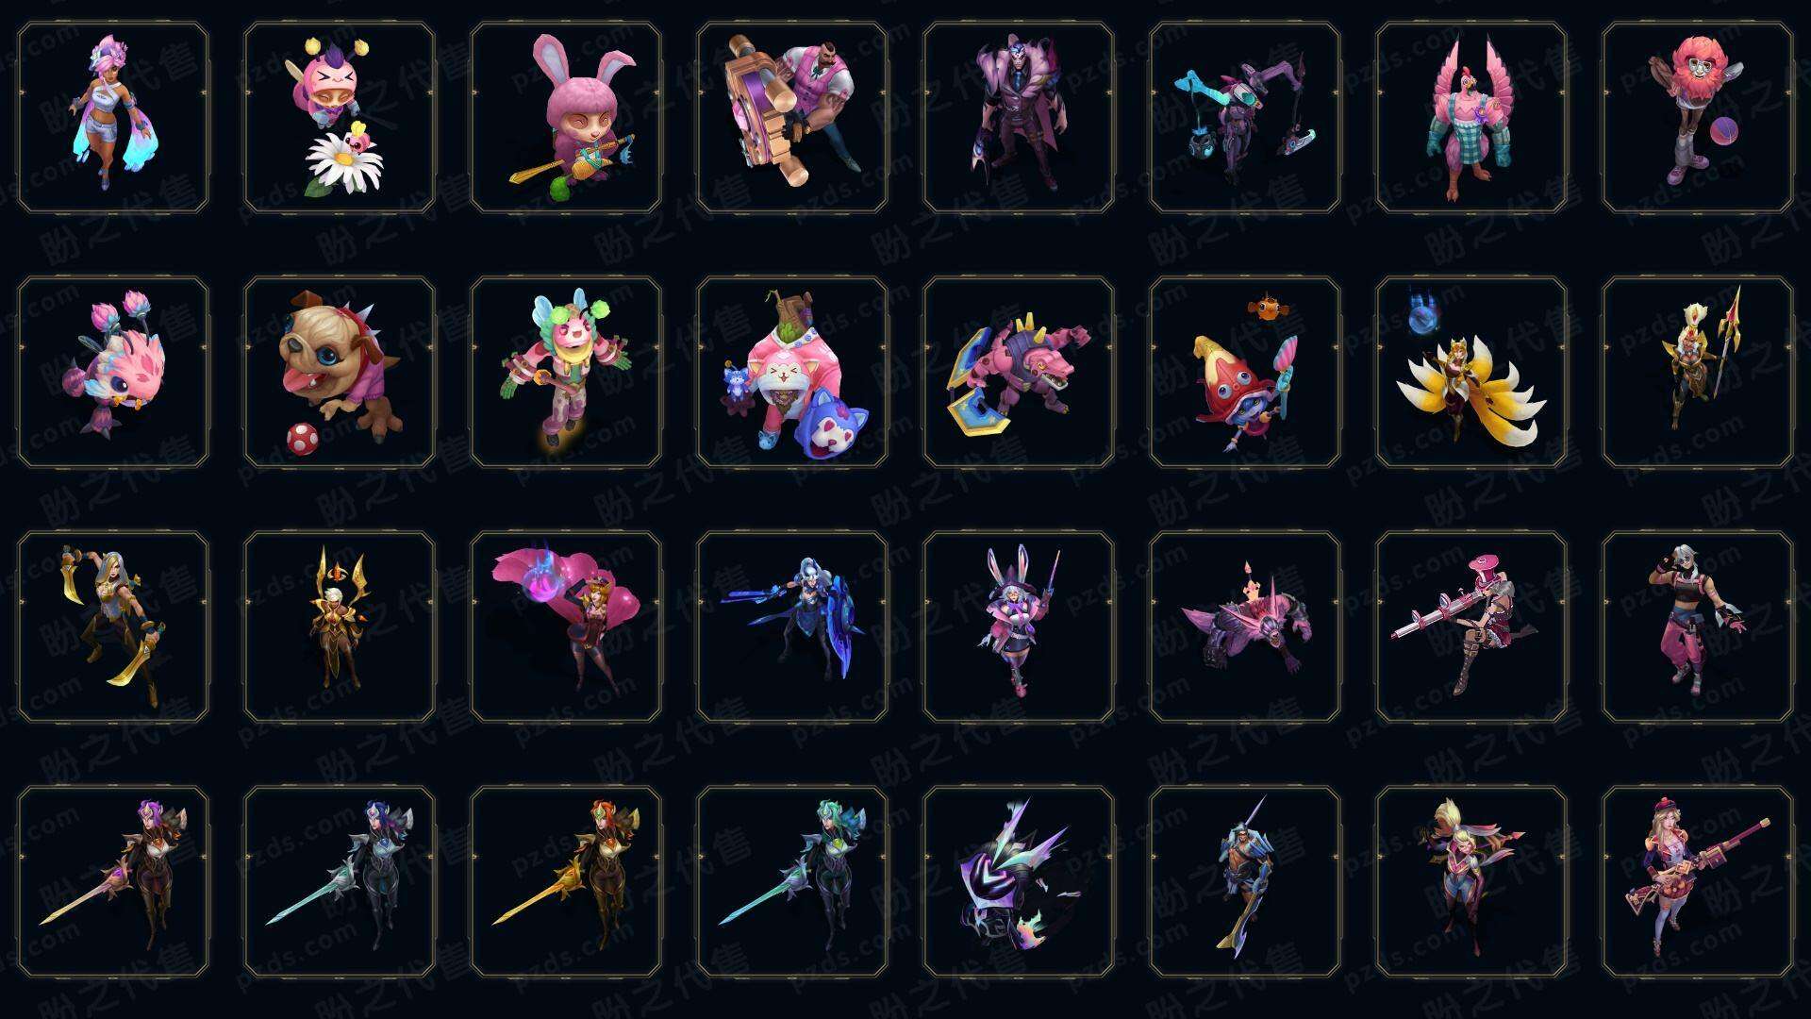
Task: Pick the bee Teemo on white daisy
Action: [x=340, y=118]
